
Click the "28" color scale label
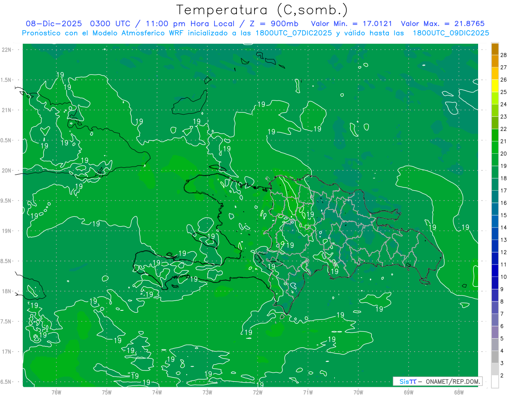(x=504, y=55)
